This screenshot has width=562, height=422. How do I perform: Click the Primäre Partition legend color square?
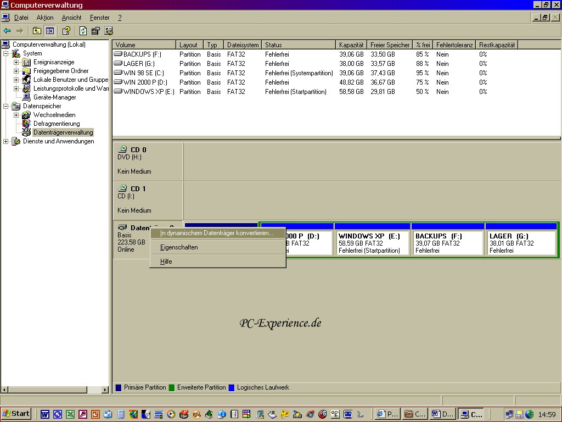coord(119,387)
